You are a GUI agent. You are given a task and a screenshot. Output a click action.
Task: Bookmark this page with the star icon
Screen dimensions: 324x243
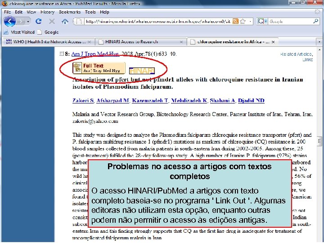pos(243,21)
